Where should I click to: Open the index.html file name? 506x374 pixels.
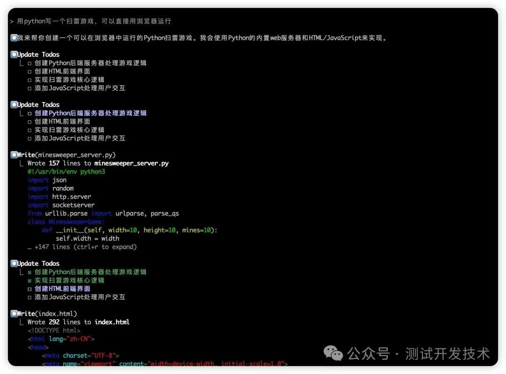(112, 322)
